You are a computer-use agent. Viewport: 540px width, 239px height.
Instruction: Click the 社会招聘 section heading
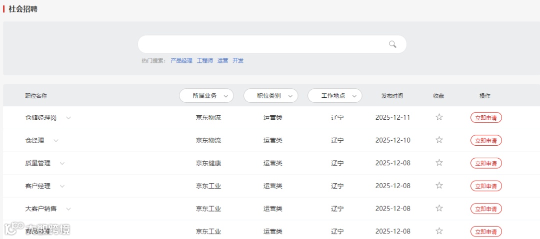(x=22, y=9)
